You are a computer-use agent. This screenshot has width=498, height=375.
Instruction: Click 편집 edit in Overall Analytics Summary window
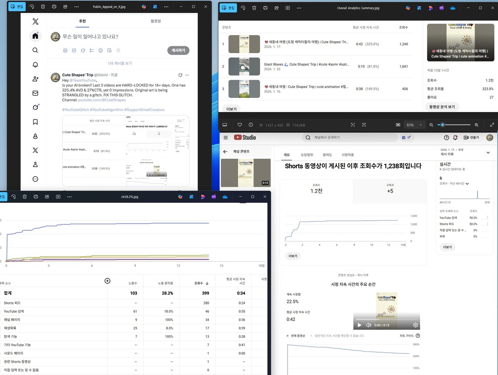pos(227,8)
